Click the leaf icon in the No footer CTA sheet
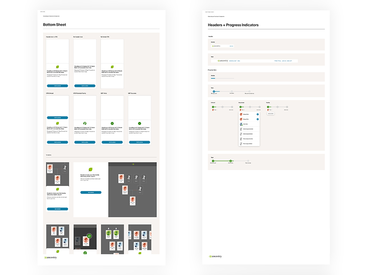Screen dimensions: 367x275 (x=112, y=67)
